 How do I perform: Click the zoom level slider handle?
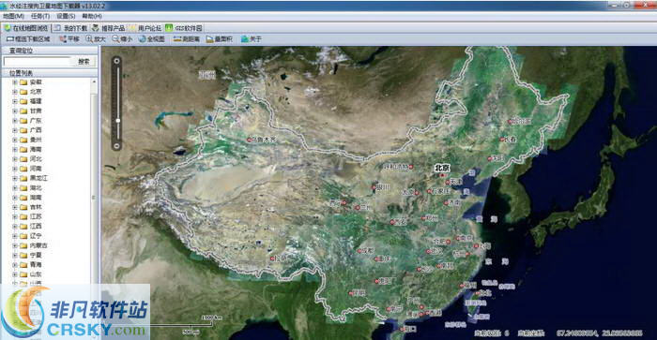click(118, 121)
